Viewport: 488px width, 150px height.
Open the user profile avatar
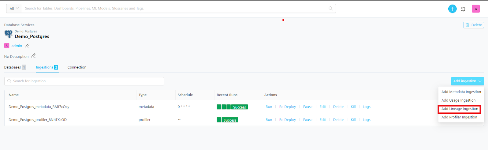pyautogui.click(x=475, y=9)
